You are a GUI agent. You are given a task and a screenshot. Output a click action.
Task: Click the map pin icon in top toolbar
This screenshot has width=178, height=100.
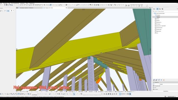[x=79, y=5]
